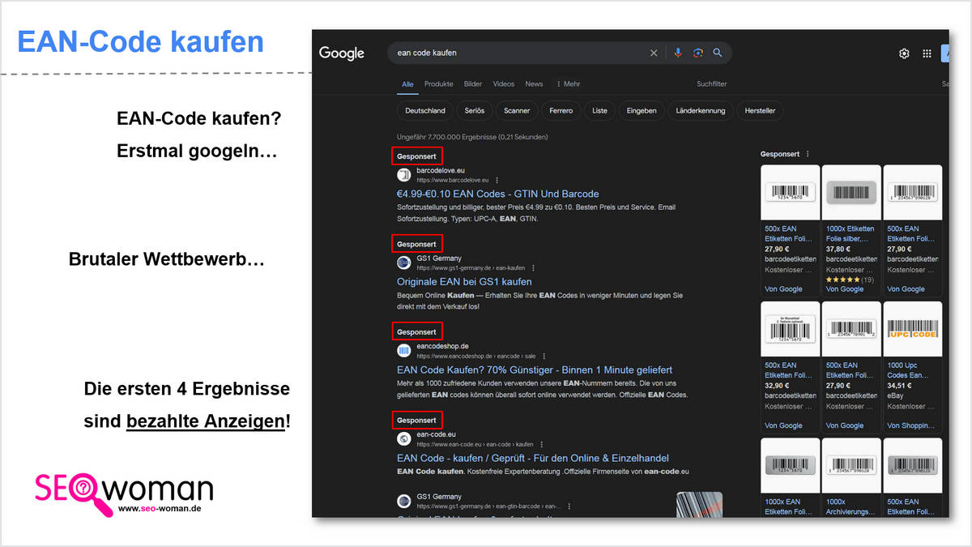
Task: Click the 'EAN-Code kaufen' slide title
Action: [141, 41]
